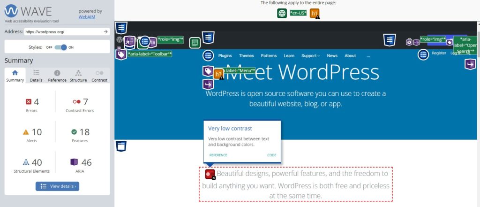Open the Contrast tab

click(99, 76)
